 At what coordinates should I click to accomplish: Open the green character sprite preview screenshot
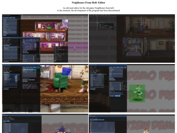132,88
